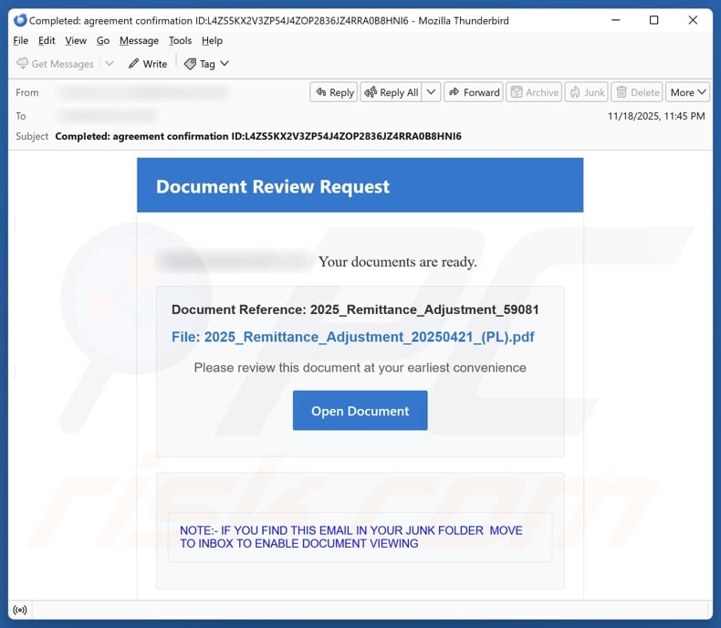
Task: Mark the message as Junk
Action: pos(587,92)
